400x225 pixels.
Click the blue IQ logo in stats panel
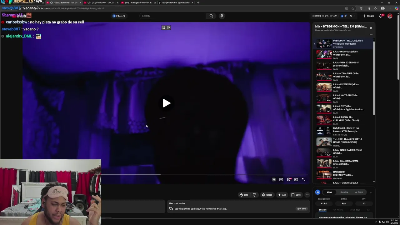(317, 192)
